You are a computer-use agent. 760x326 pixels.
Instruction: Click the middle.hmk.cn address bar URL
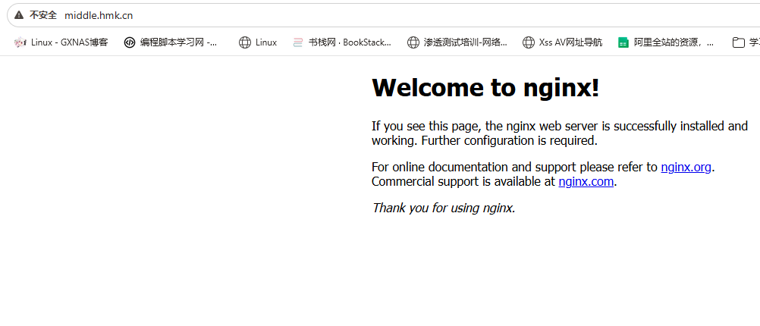99,15
